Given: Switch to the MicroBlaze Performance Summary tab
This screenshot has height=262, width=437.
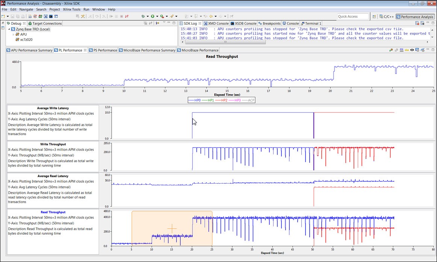Looking at the screenshot, I should point(147,50).
